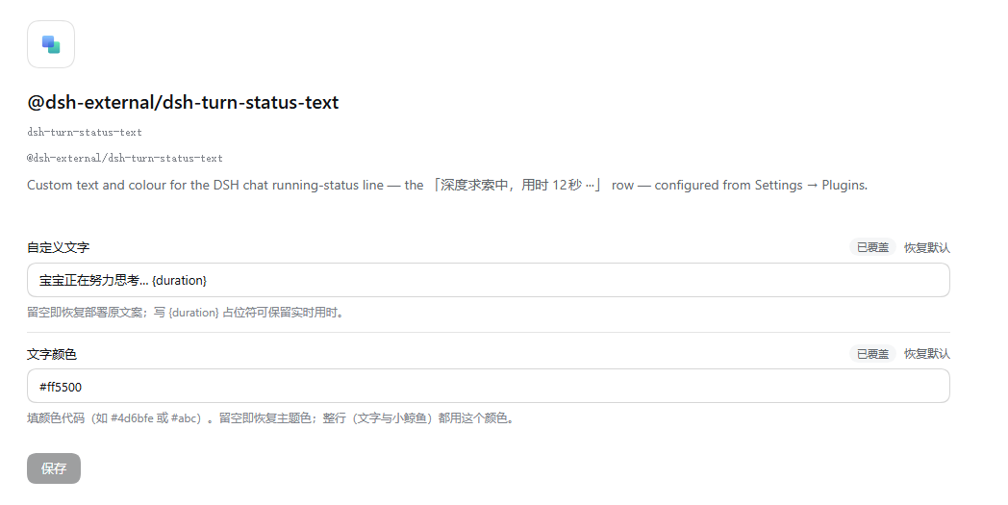Screen dimensions: 1008x505
Task: Click the 文字颜色 field label
Action: click(51, 354)
